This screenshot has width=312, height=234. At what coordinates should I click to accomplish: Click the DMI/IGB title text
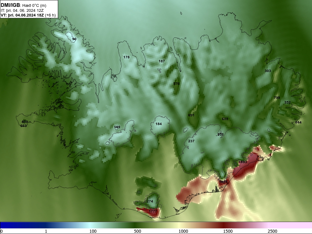click(x=10, y=5)
